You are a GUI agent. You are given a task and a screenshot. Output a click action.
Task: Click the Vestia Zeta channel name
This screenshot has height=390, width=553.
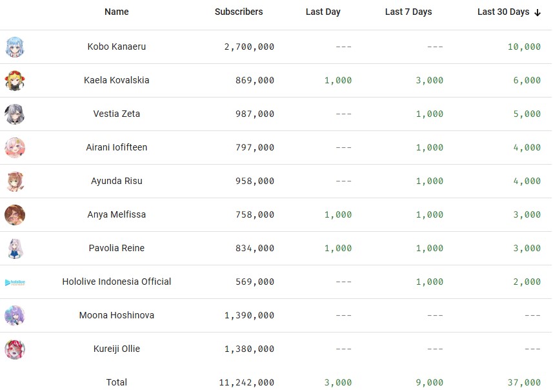(116, 114)
